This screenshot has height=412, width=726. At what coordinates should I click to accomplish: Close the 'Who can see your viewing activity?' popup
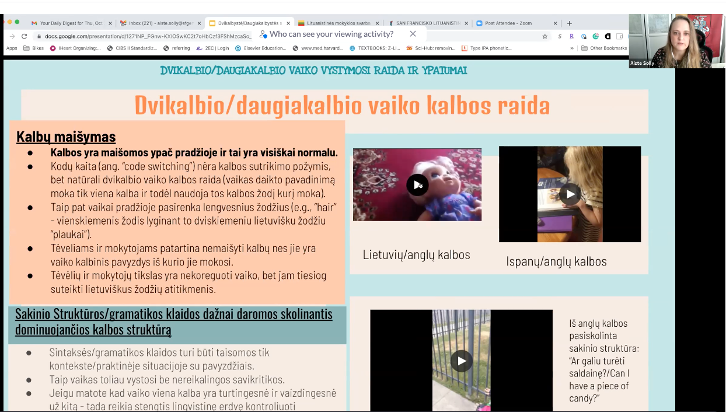click(x=413, y=34)
